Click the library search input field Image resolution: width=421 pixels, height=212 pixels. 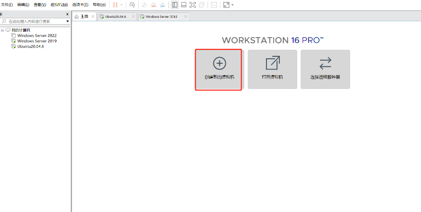(x=36, y=21)
